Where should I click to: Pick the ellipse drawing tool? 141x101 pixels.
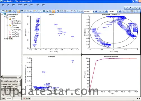click(137, 8)
